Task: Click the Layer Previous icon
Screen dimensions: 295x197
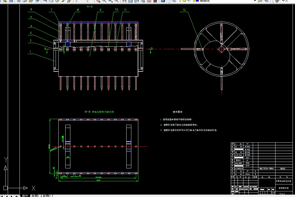Action: (x=266, y=1)
